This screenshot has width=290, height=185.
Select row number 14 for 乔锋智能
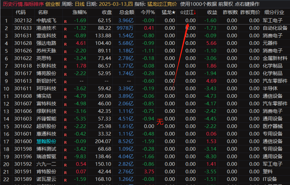tap(6, 119)
